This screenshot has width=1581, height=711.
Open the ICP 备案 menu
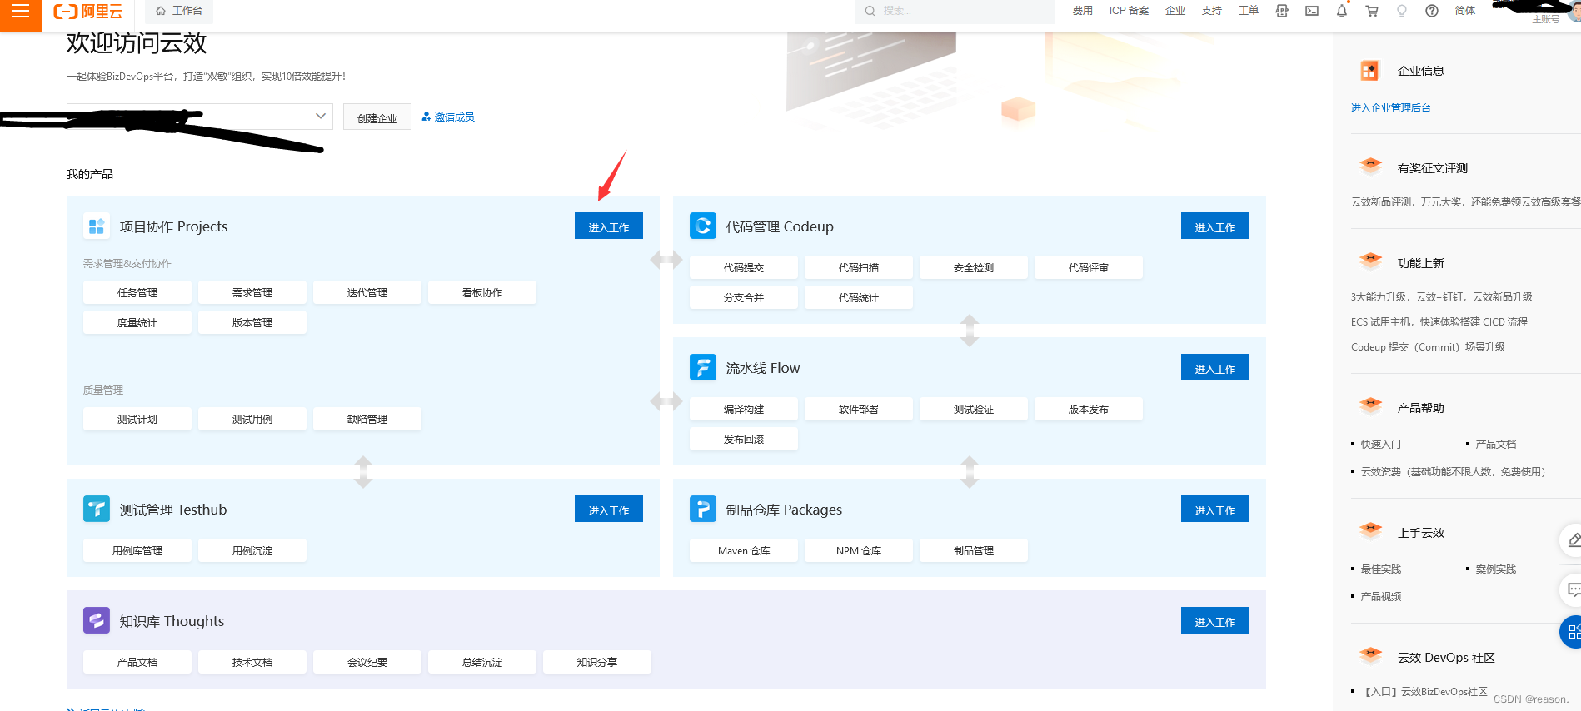point(1129,11)
